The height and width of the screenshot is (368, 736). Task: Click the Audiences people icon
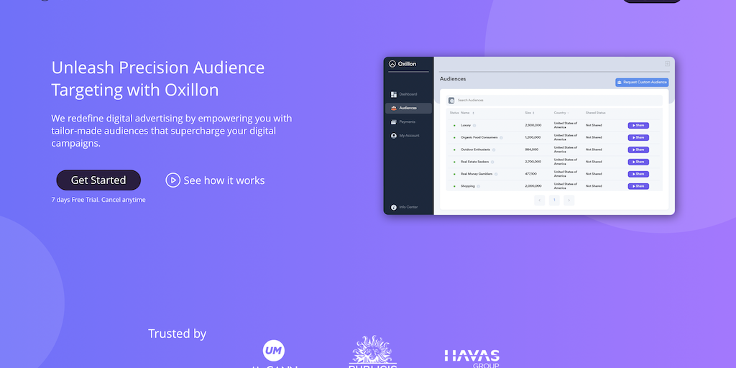coord(394,108)
